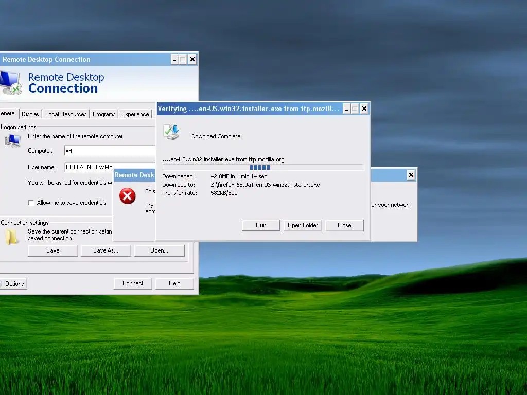Click the "Enter the name of the remote computer." text

click(x=76, y=136)
